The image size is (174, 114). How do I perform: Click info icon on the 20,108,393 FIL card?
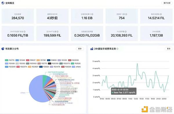(x=126, y=32)
